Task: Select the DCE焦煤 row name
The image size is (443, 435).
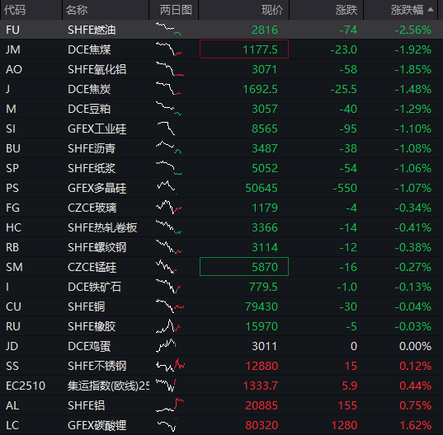Action: (89, 49)
